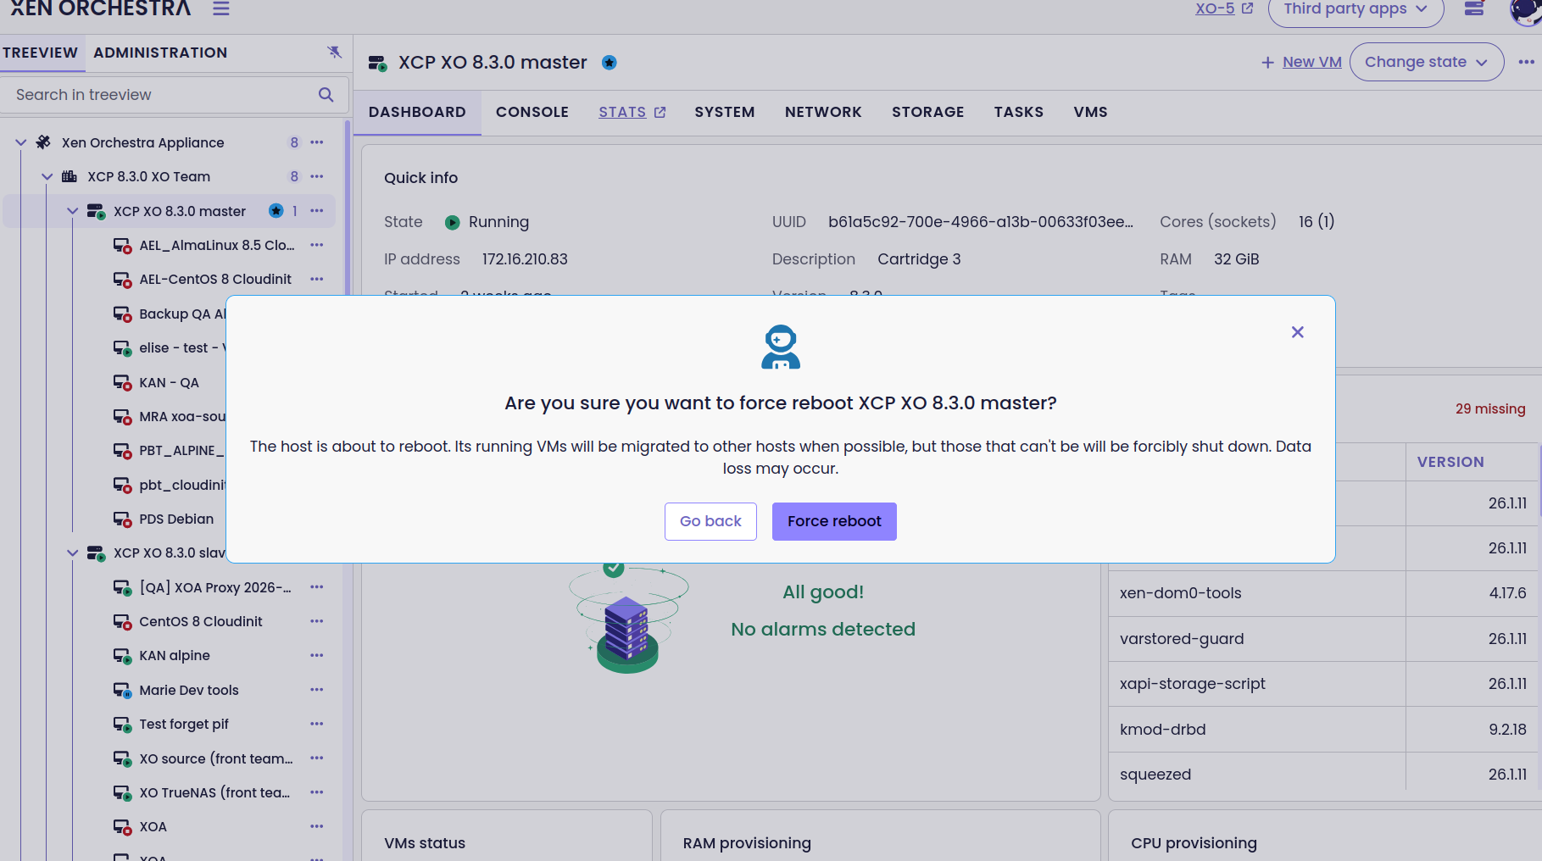This screenshot has width=1542, height=861.
Task: Select PDS Debian in tree
Action: click(x=176, y=519)
